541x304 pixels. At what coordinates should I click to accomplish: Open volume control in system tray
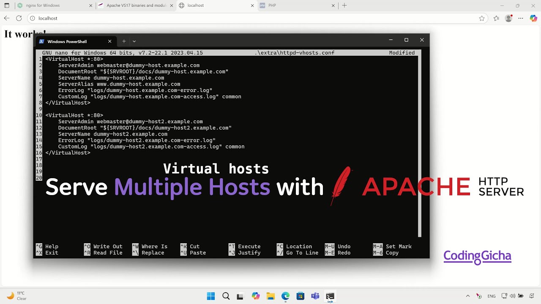coord(513,296)
